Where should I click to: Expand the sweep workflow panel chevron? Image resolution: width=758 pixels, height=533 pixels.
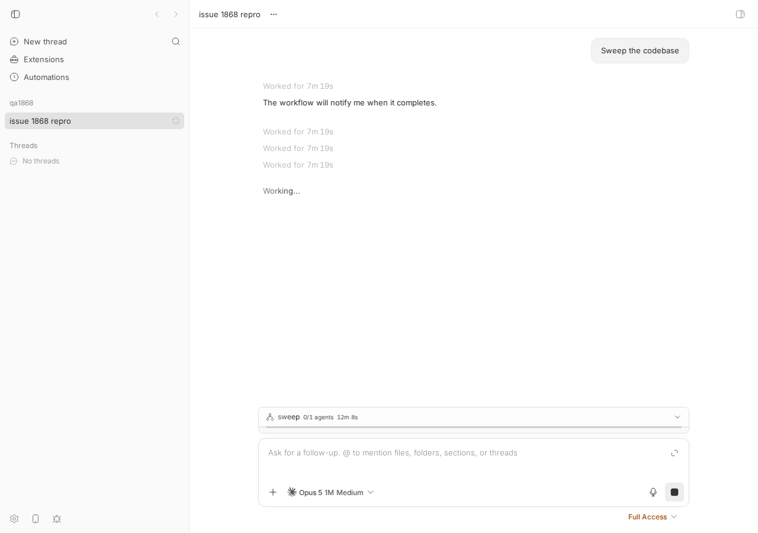pos(677,417)
